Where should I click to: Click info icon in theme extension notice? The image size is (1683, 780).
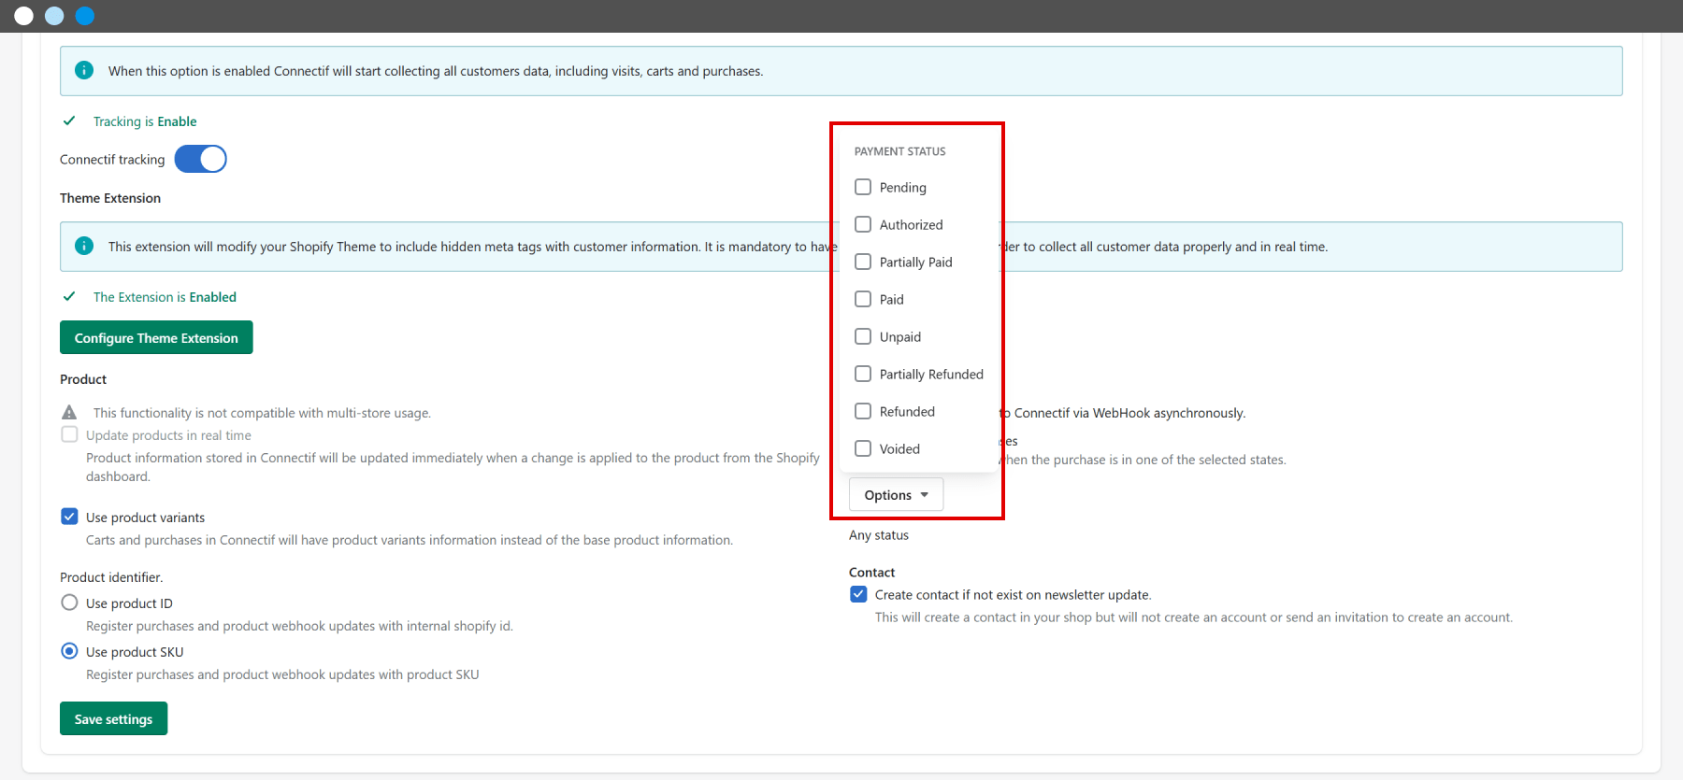click(84, 246)
